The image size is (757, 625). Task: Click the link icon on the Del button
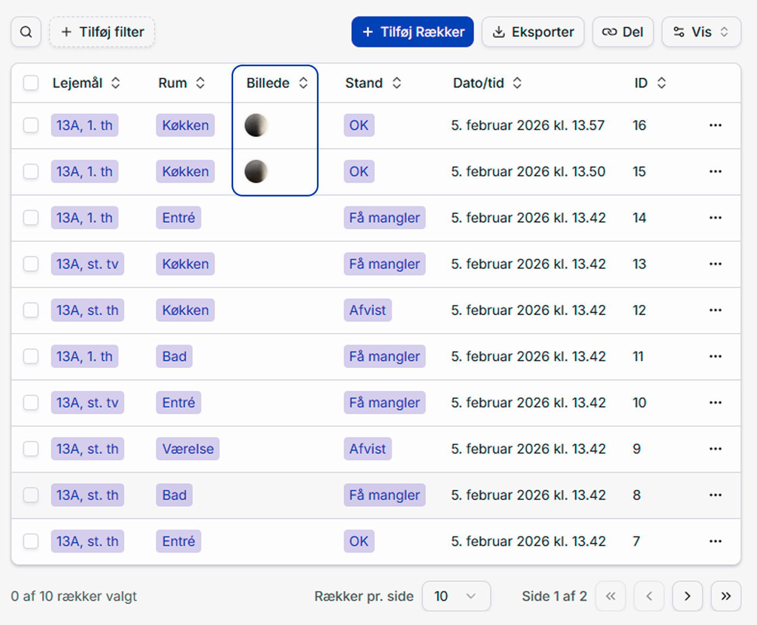[609, 32]
